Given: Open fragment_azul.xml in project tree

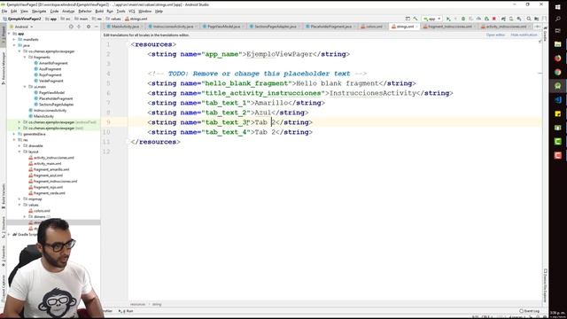Looking at the screenshot, I should point(48,175).
